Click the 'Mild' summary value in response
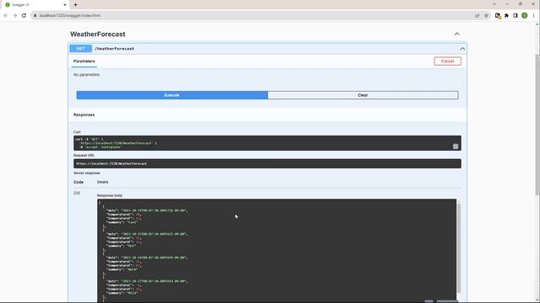 click(x=132, y=293)
